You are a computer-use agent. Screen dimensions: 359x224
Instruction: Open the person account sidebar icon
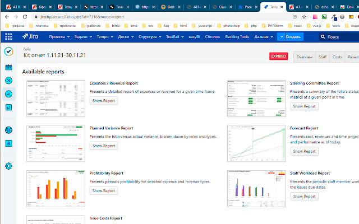8,143
